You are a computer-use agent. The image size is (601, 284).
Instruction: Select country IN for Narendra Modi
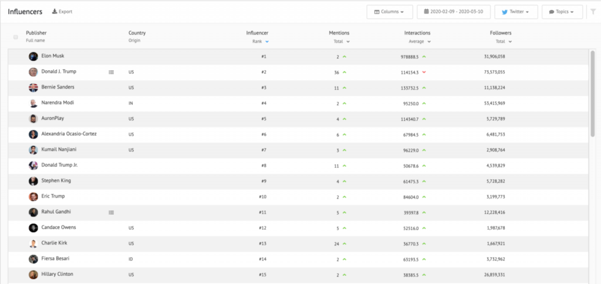point(131,103)
